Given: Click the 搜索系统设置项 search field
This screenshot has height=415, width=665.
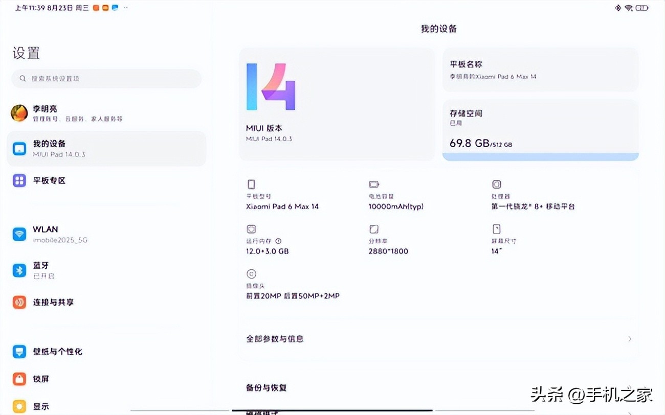Looking at the screenshot, I should [106, 79].
